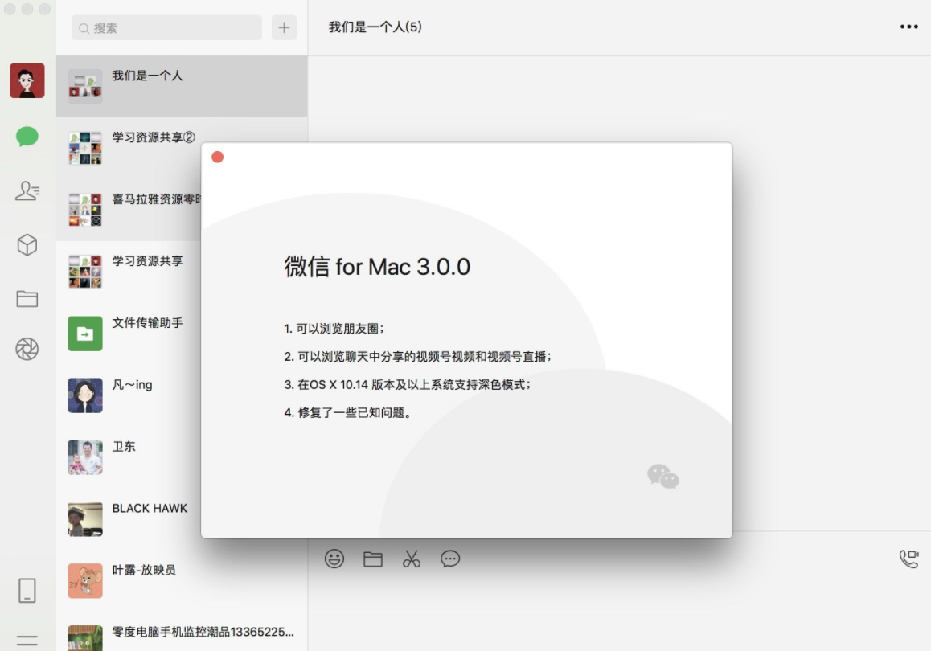Click 文件传输助手 green avatar
The image size is (931, 651).
coord(85,334)
